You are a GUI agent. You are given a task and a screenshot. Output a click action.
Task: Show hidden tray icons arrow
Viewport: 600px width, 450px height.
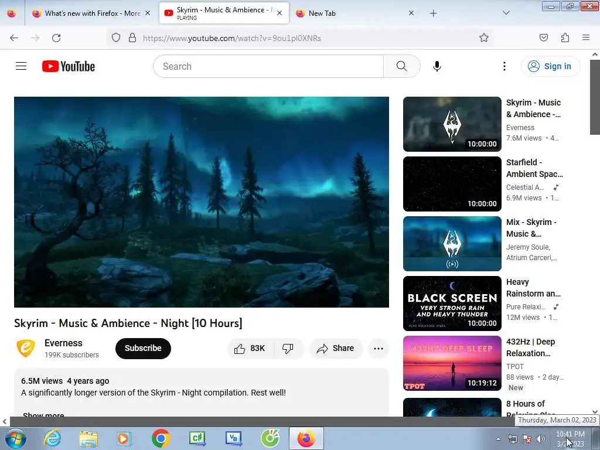[x=498, y=439]
